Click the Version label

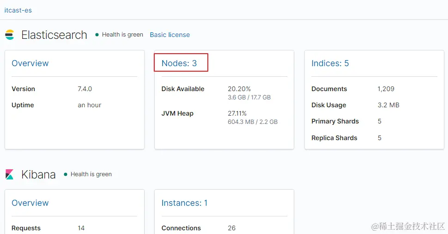[23, 89]
